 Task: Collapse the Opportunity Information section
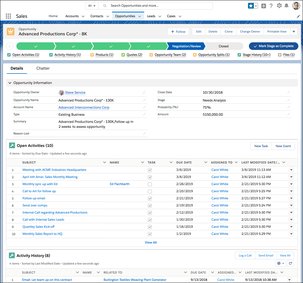(x=10, y=83)
